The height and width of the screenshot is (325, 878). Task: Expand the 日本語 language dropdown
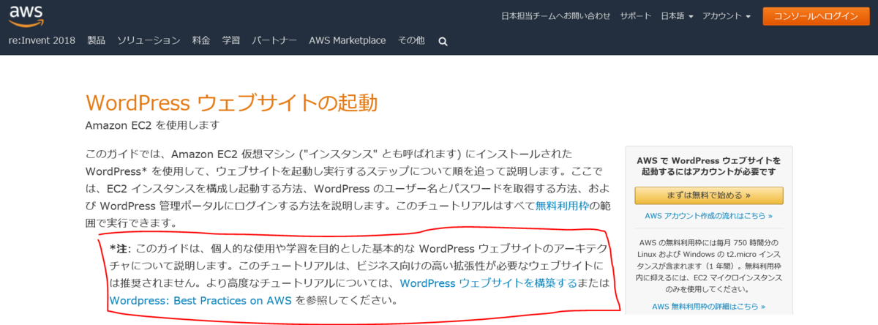[x=677, y=15]
